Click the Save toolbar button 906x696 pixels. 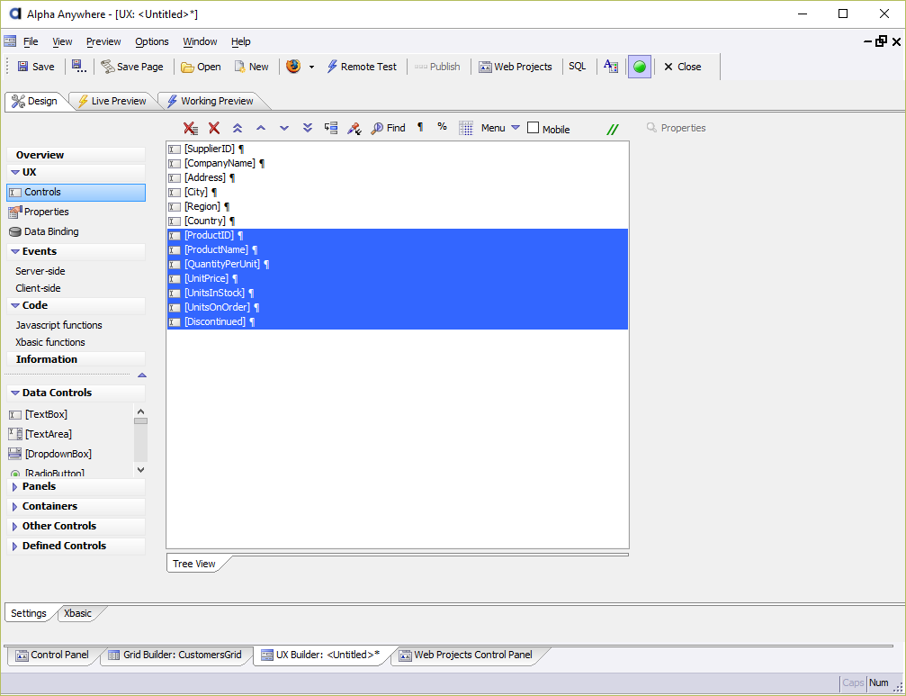pyautogui.click(x=36, y=67)
